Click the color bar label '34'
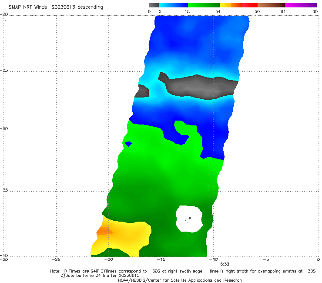The image size is (322, 283). (218, 11)
